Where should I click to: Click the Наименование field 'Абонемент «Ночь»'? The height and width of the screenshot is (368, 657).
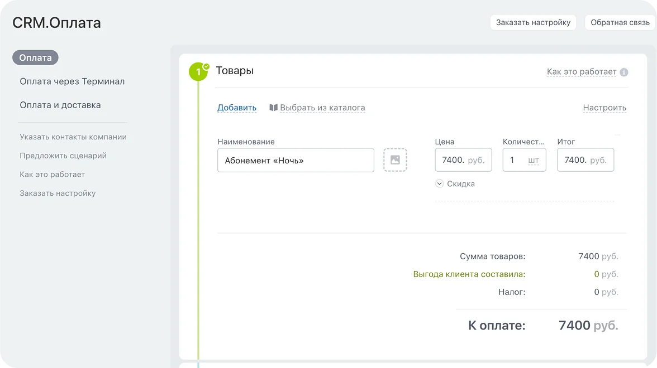pyautogui.click(x=296, y=160)
